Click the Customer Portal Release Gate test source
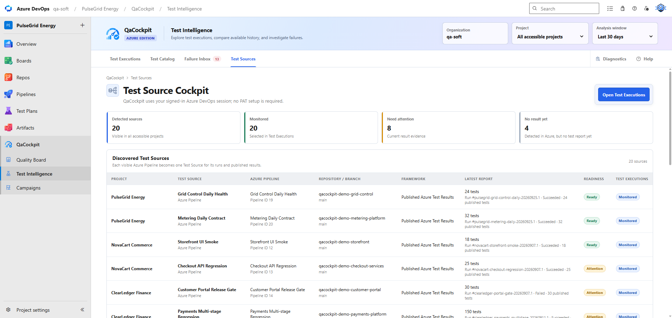The image size is (672, 318). pos(207,290)
